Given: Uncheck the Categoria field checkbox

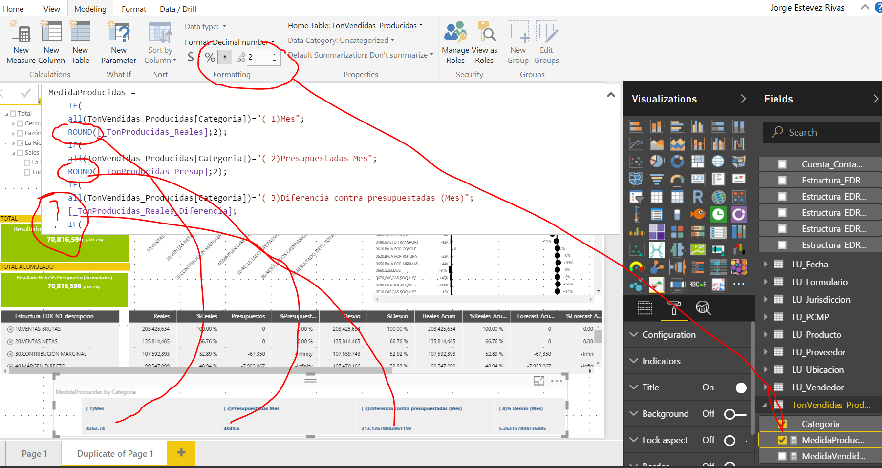Looking at the screenshot, I should pos(782,424).
